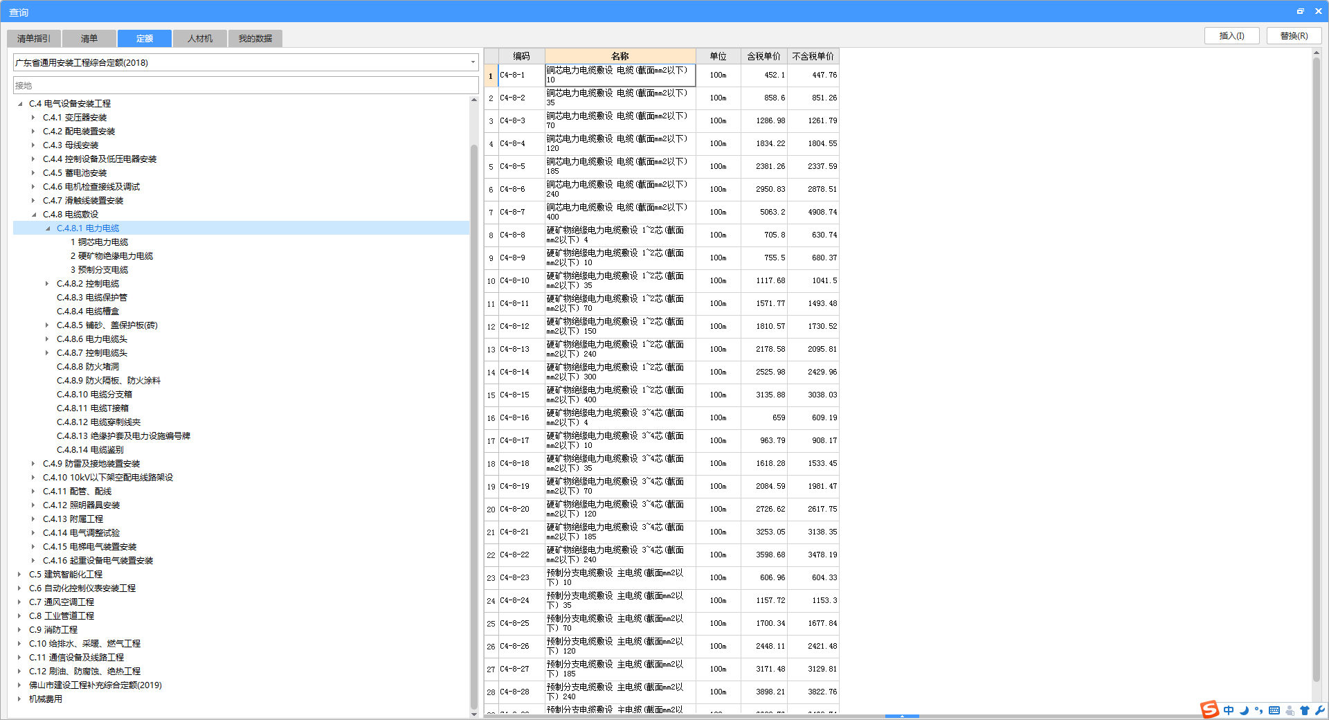Select C.4.8.3 电缆保护管 in the tree
Viewport: 1329px width, 720px height.
pos(92,298)
